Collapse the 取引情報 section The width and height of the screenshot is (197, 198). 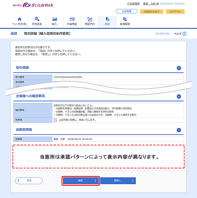tap(179, 68)
